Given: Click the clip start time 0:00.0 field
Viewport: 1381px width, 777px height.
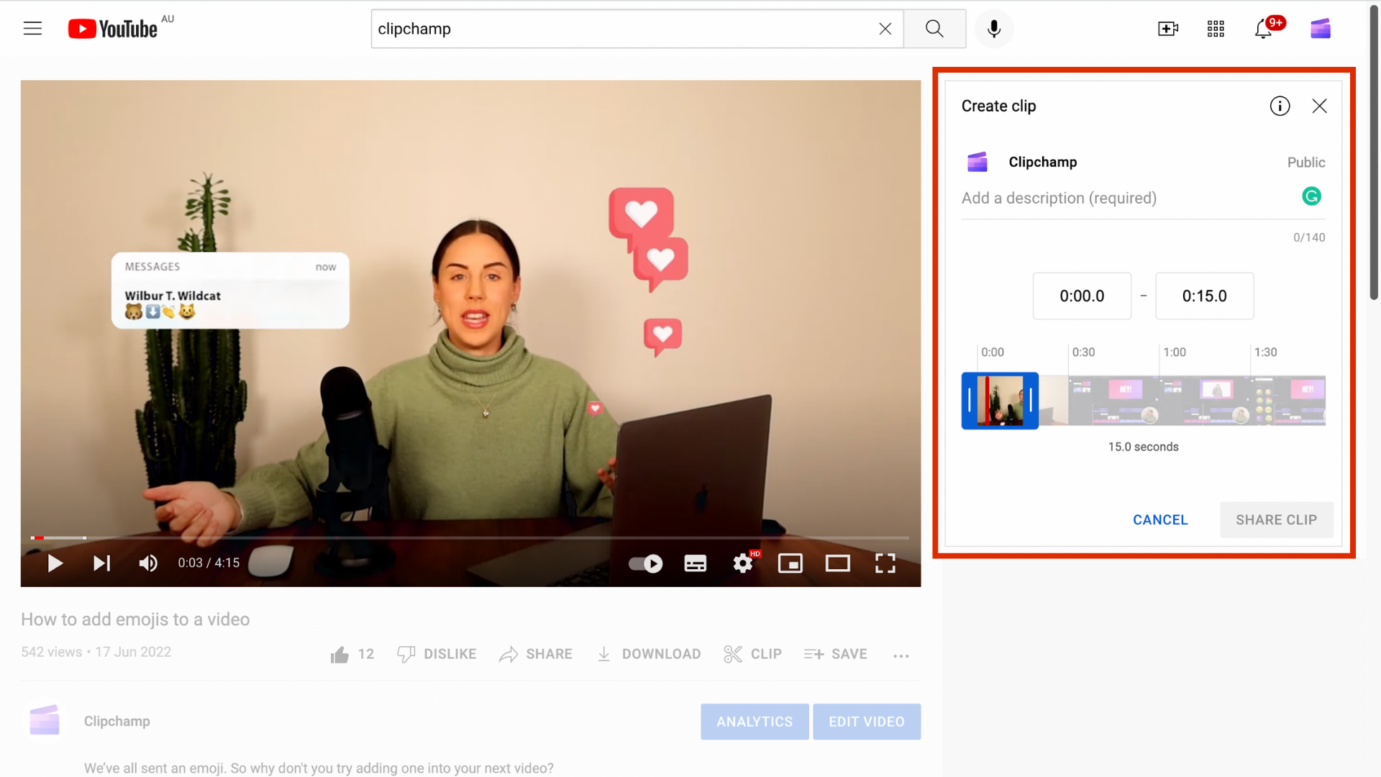Looking at the screenshot, I should click(x=1082, y=296).
